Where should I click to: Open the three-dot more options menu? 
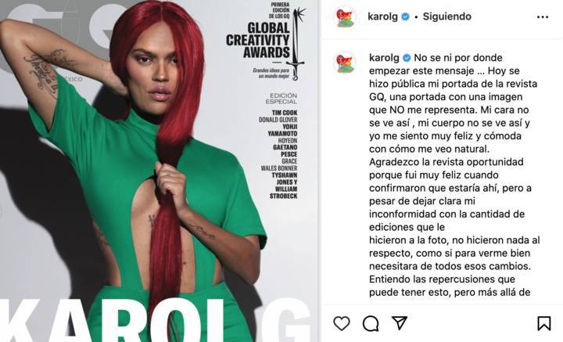pos(543,17)
